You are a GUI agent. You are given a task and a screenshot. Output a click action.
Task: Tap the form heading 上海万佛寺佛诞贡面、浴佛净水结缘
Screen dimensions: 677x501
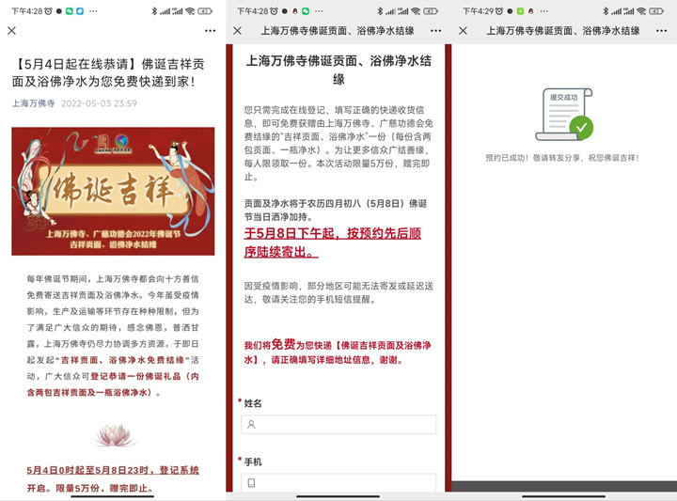[x=338, y=70]
